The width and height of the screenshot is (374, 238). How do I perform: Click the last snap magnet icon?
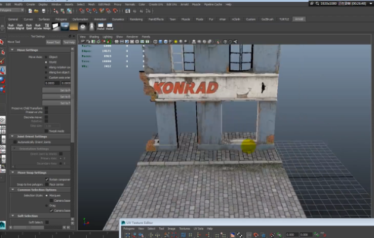(x=115, y=11)
